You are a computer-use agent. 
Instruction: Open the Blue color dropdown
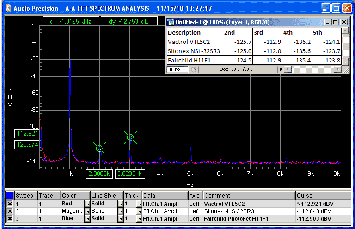tap(88, 219)
